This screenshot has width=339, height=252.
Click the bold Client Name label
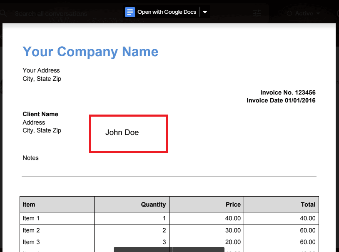pos(40,114)
